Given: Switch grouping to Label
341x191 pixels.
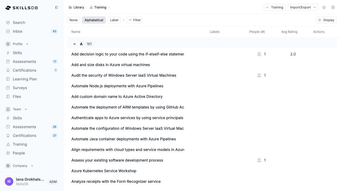Looking at the screenshot, I should (x=114, y=20).
